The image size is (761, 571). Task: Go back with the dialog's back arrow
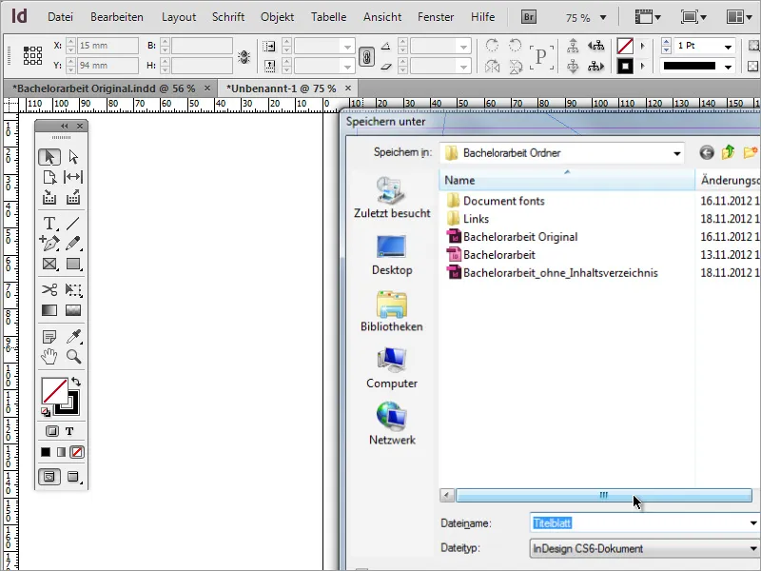pyautogui.click(x=707, y=153)
